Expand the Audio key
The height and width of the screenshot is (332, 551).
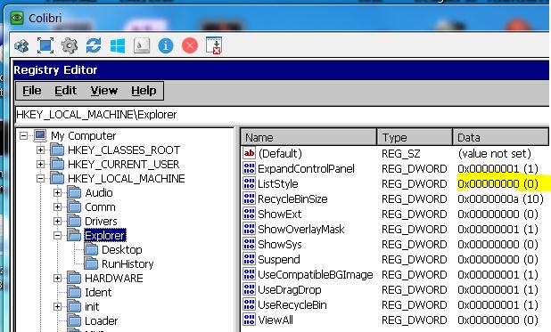tap(58, 192)
